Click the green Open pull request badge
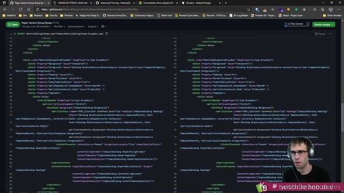 pyautogui.click(x=13, y=25)
